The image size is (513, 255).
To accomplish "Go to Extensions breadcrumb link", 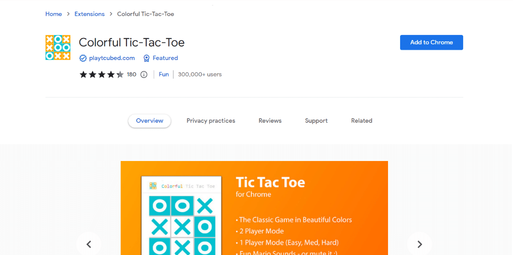I will click(x=90, y=14).
